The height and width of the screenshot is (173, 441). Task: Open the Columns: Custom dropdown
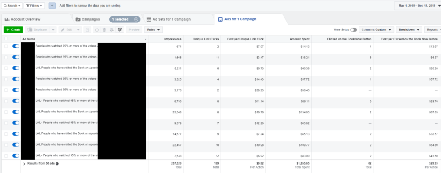[376, 30]
